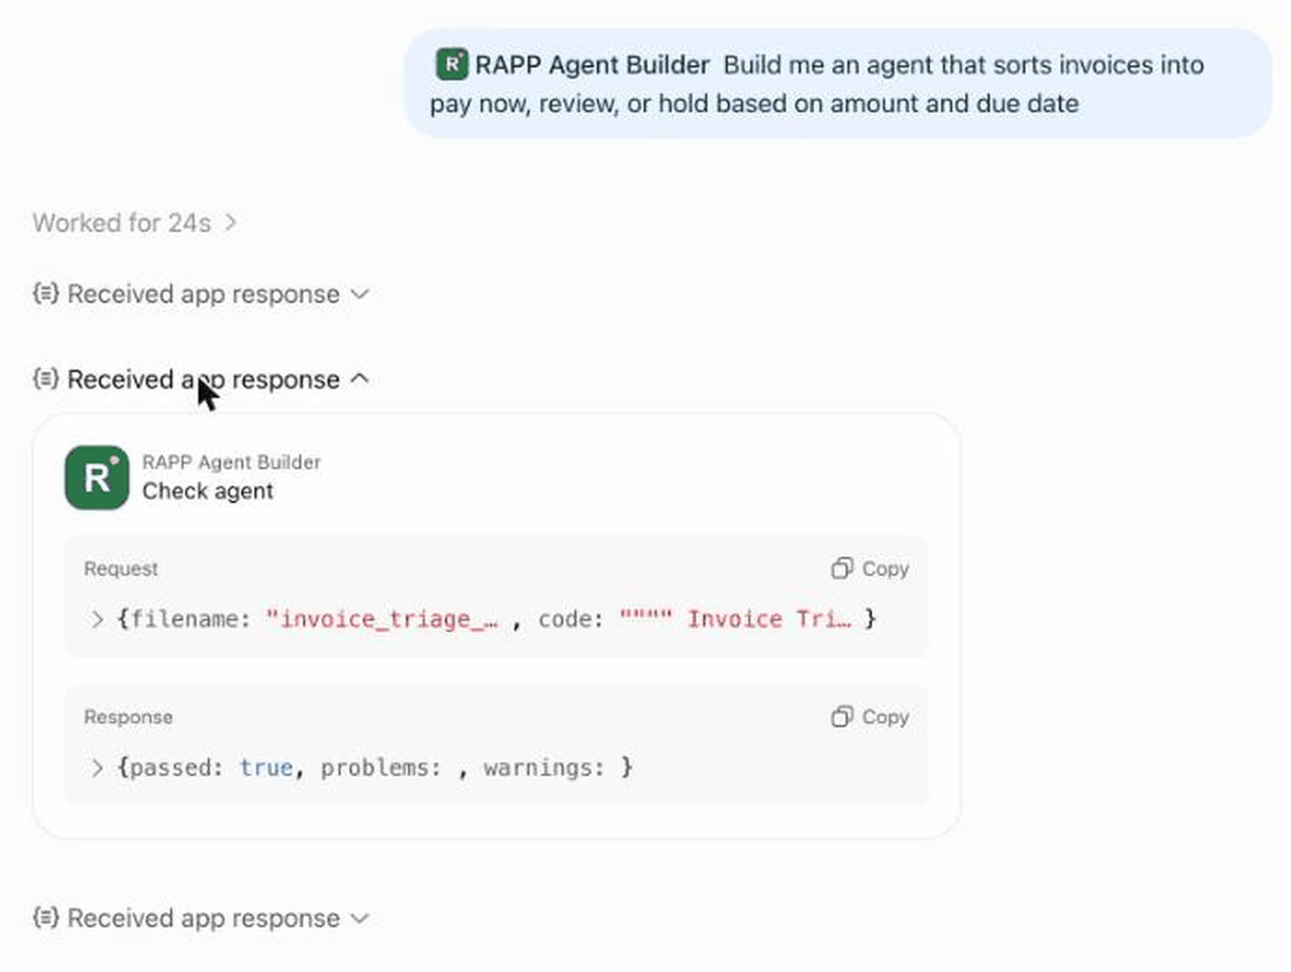Click the warnings: key in the response
Screen dimensions: 1291x972
(544, 767)
